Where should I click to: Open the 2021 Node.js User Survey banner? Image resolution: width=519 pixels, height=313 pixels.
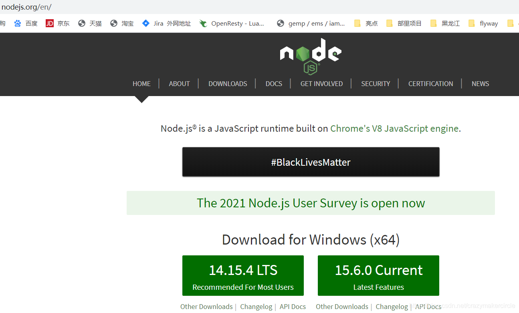[x=311, y=203]
